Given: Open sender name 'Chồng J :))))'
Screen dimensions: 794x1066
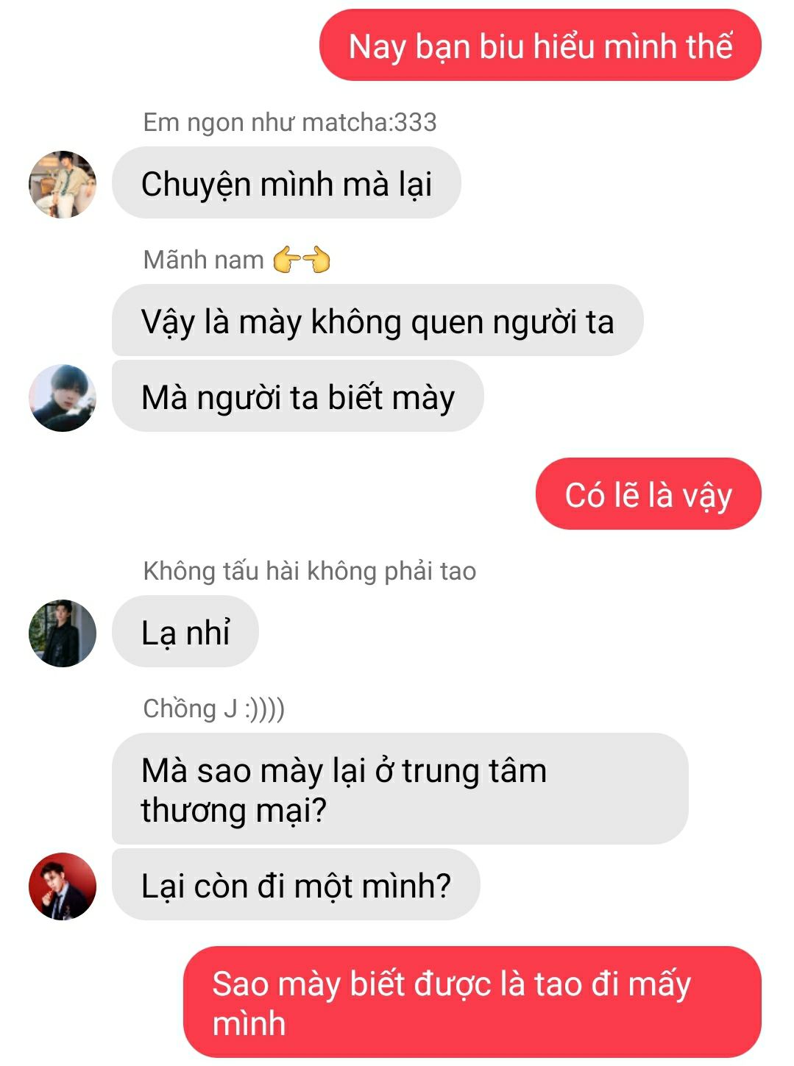Looking at the screenshot, I should [x=214, y=708].
